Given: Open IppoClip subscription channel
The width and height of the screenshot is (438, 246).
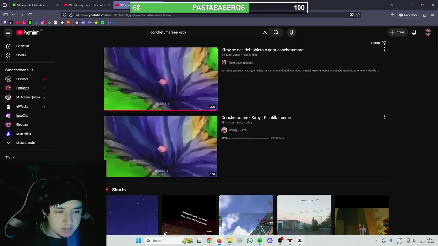Looking at the screenshot, I should click(x=22, y=115).
